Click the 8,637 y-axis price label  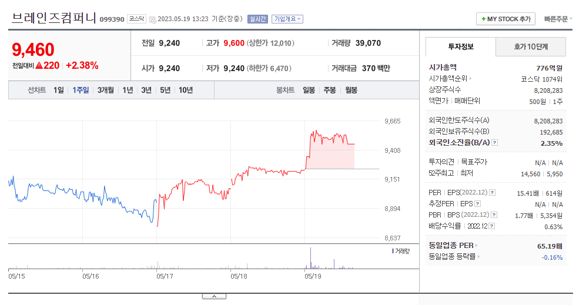(393, 238)
